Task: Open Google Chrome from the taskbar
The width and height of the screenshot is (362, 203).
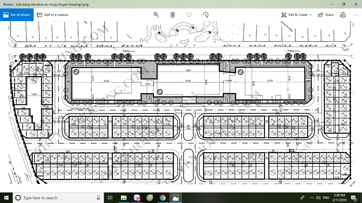Action: pyautogui.click(x=163, y=198)
